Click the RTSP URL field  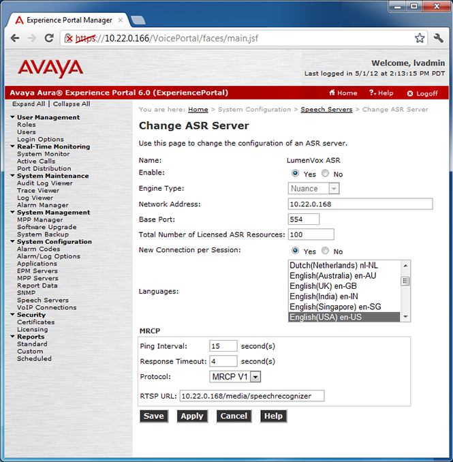(x=252, y=396)
